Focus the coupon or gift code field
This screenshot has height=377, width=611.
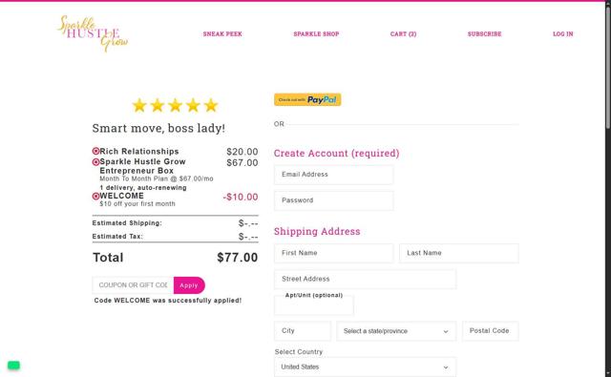click(133, 285)
